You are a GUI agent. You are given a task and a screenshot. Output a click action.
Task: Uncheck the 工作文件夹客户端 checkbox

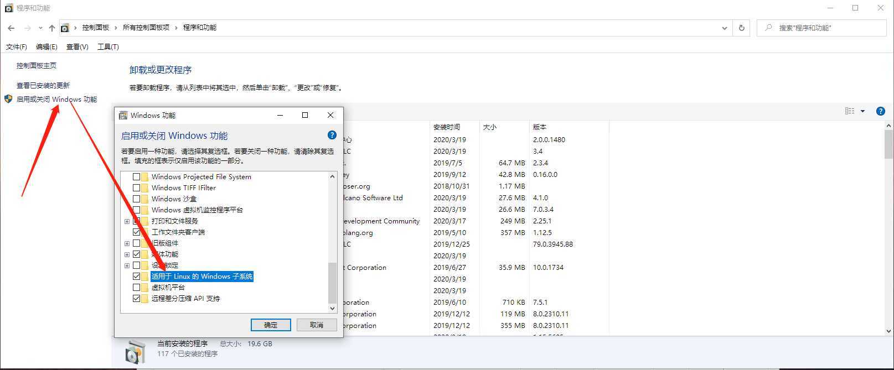coord(136,232)
